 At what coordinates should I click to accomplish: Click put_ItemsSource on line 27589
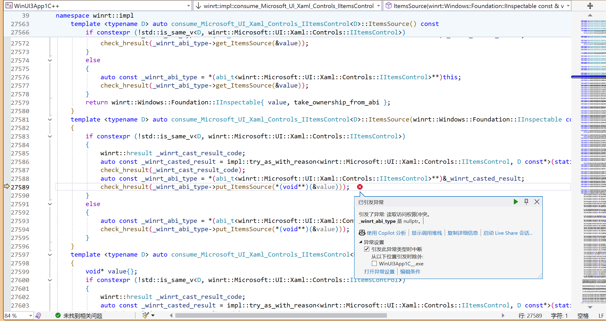(x=244, y=187)
